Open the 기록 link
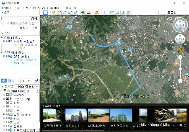 tap(35, 28)
